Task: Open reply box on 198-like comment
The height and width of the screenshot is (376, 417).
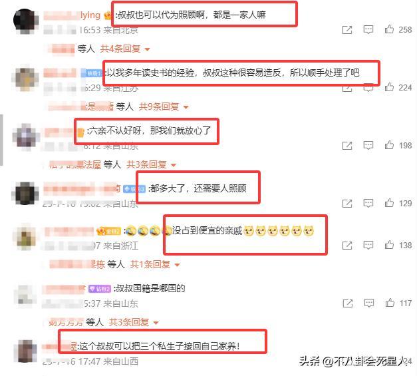Action: 368,145
